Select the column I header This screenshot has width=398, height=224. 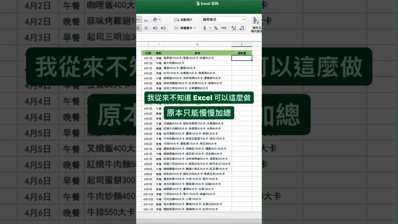click(148, 44)
